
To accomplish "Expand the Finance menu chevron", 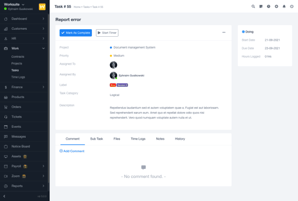I will click(x=43, y=87).
